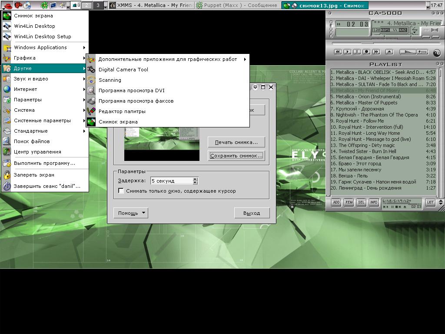Click the 'Задержка' input field showing 5 секунд

coord(171,180)
